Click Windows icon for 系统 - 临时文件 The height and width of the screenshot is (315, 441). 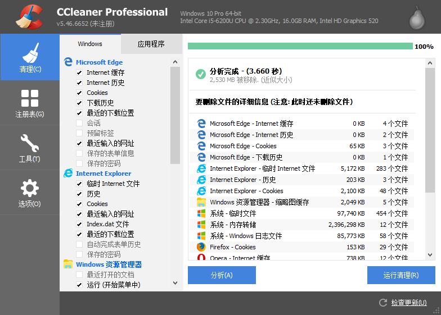point(201,213)
